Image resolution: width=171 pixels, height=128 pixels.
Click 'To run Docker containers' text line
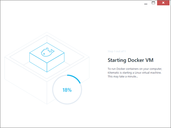135,69
